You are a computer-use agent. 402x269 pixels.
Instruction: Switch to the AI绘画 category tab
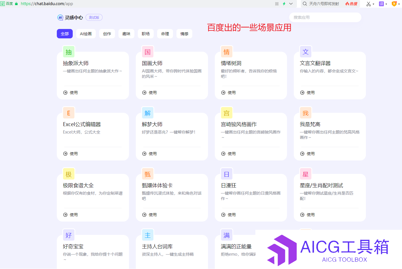coord(86,34)
